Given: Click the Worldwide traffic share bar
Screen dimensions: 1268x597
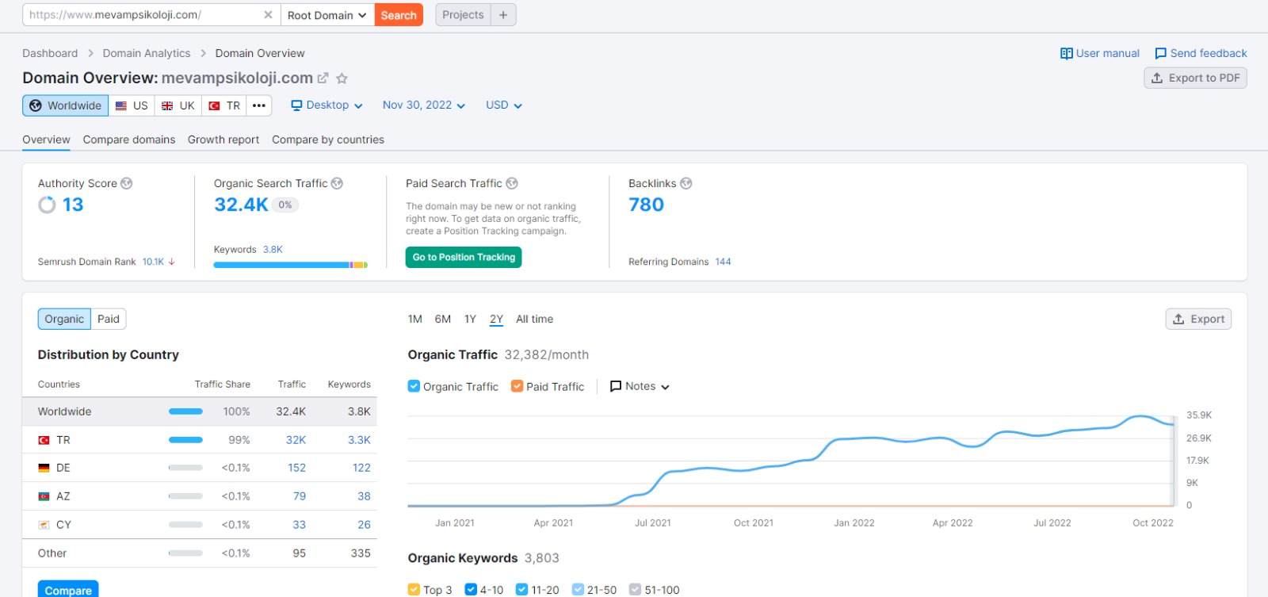Looking at the screenshot, I should 185,411.
